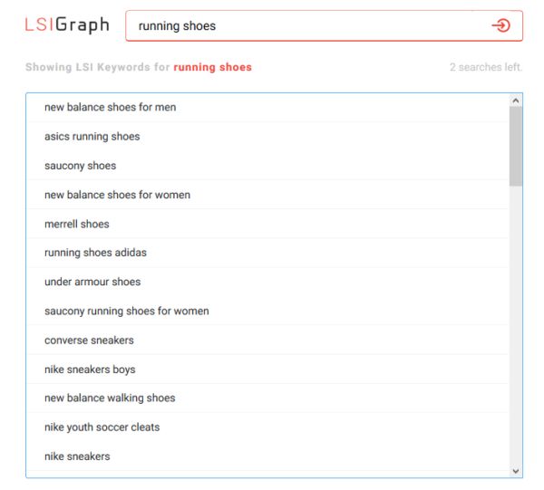Viewport: 544px width, 490px height.
Task: Select the 'merrell shoes' keyword
Action: click(x=77, y=224)
